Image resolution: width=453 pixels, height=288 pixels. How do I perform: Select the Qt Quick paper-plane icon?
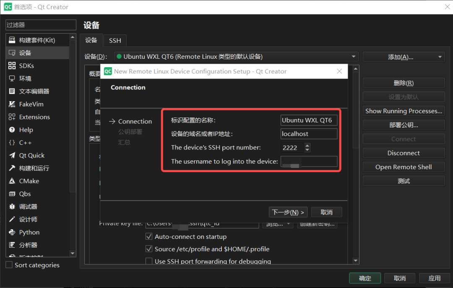tap(12, 155)
